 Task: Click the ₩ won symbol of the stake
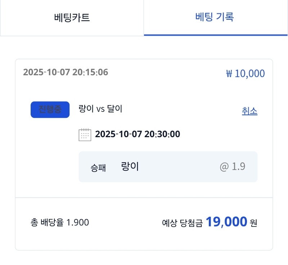click(229, 74)
